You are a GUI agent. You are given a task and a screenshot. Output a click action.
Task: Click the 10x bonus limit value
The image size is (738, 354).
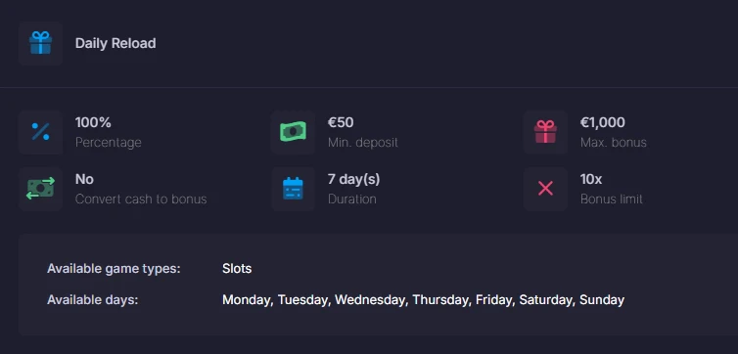point(591,179)
